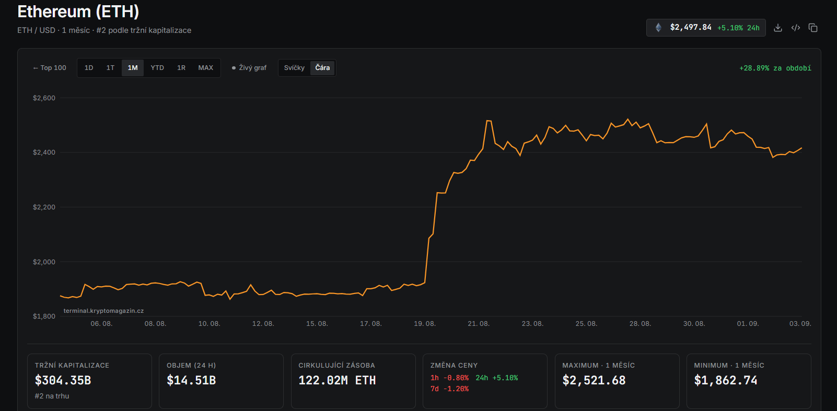
Task: Click the #2 na trhu rank text
Action: [x=52, y=396]
